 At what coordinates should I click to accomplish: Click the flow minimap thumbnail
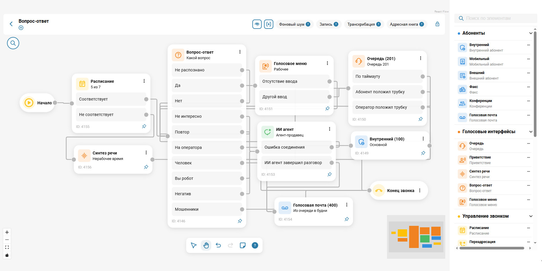416,237
